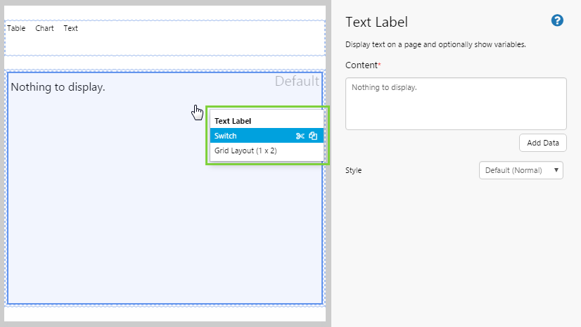This screenshot has height=327, width=581.
Task: Select Text Label in the hierarchy popup
Action: point(233,121)
